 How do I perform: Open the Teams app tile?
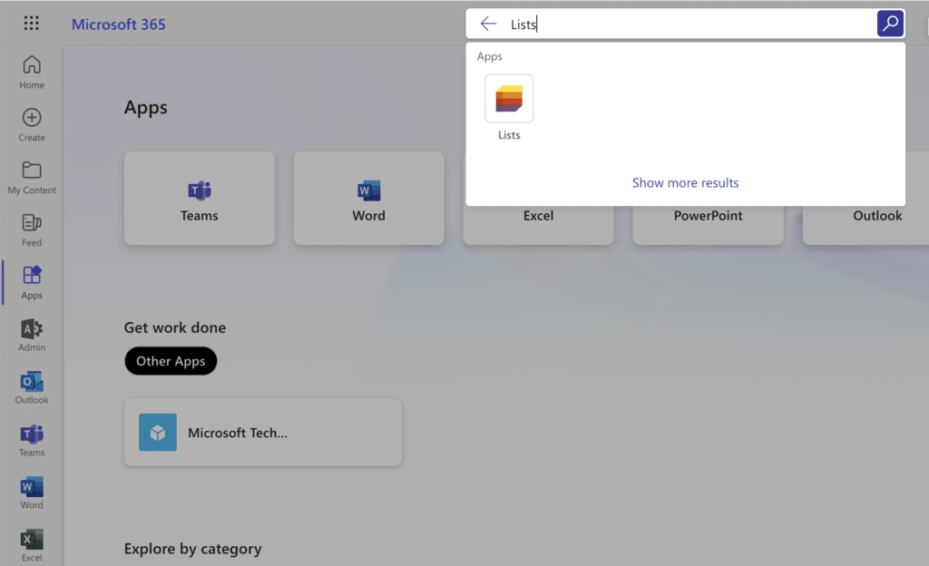coord(199,198)
